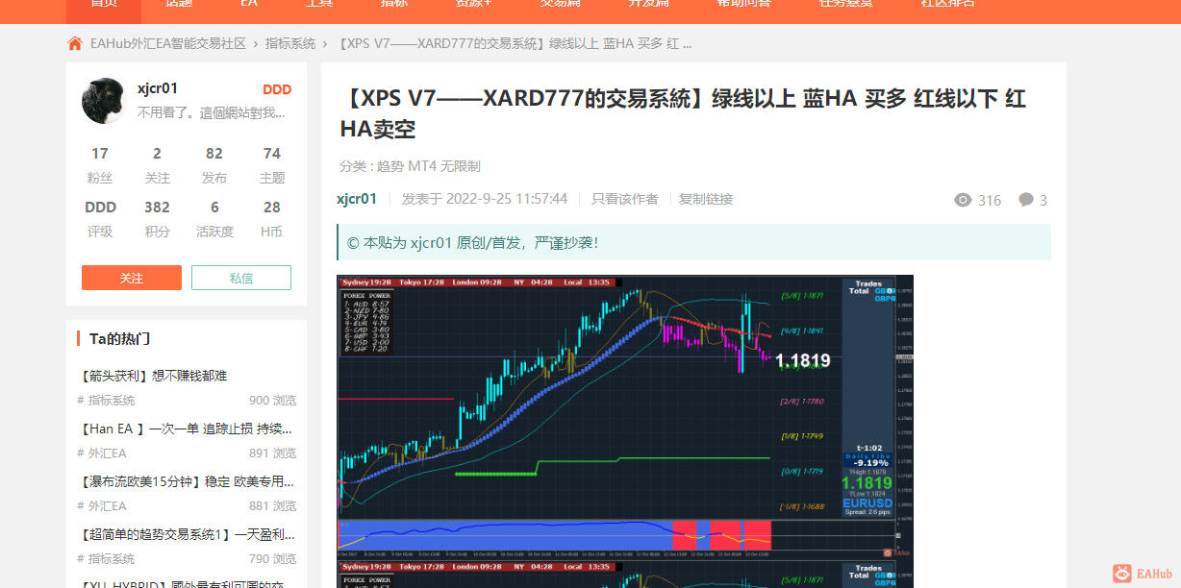1181x588 pixels.
Task: Click the EAHub logo at bottom right
Action: (x=1143, y=574)
